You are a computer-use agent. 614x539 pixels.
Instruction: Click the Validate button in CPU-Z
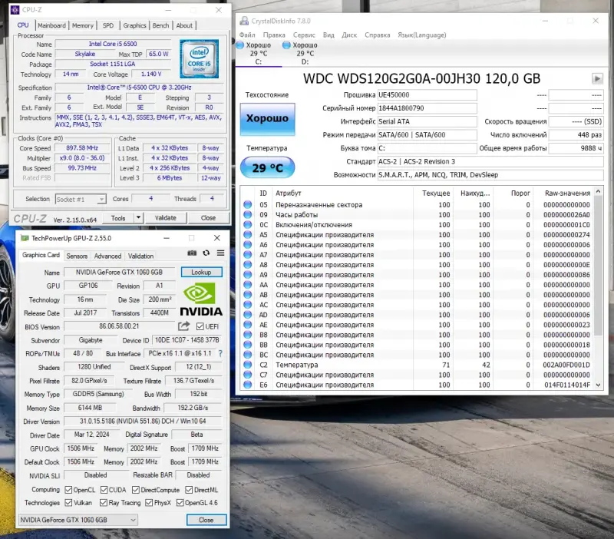166,218
